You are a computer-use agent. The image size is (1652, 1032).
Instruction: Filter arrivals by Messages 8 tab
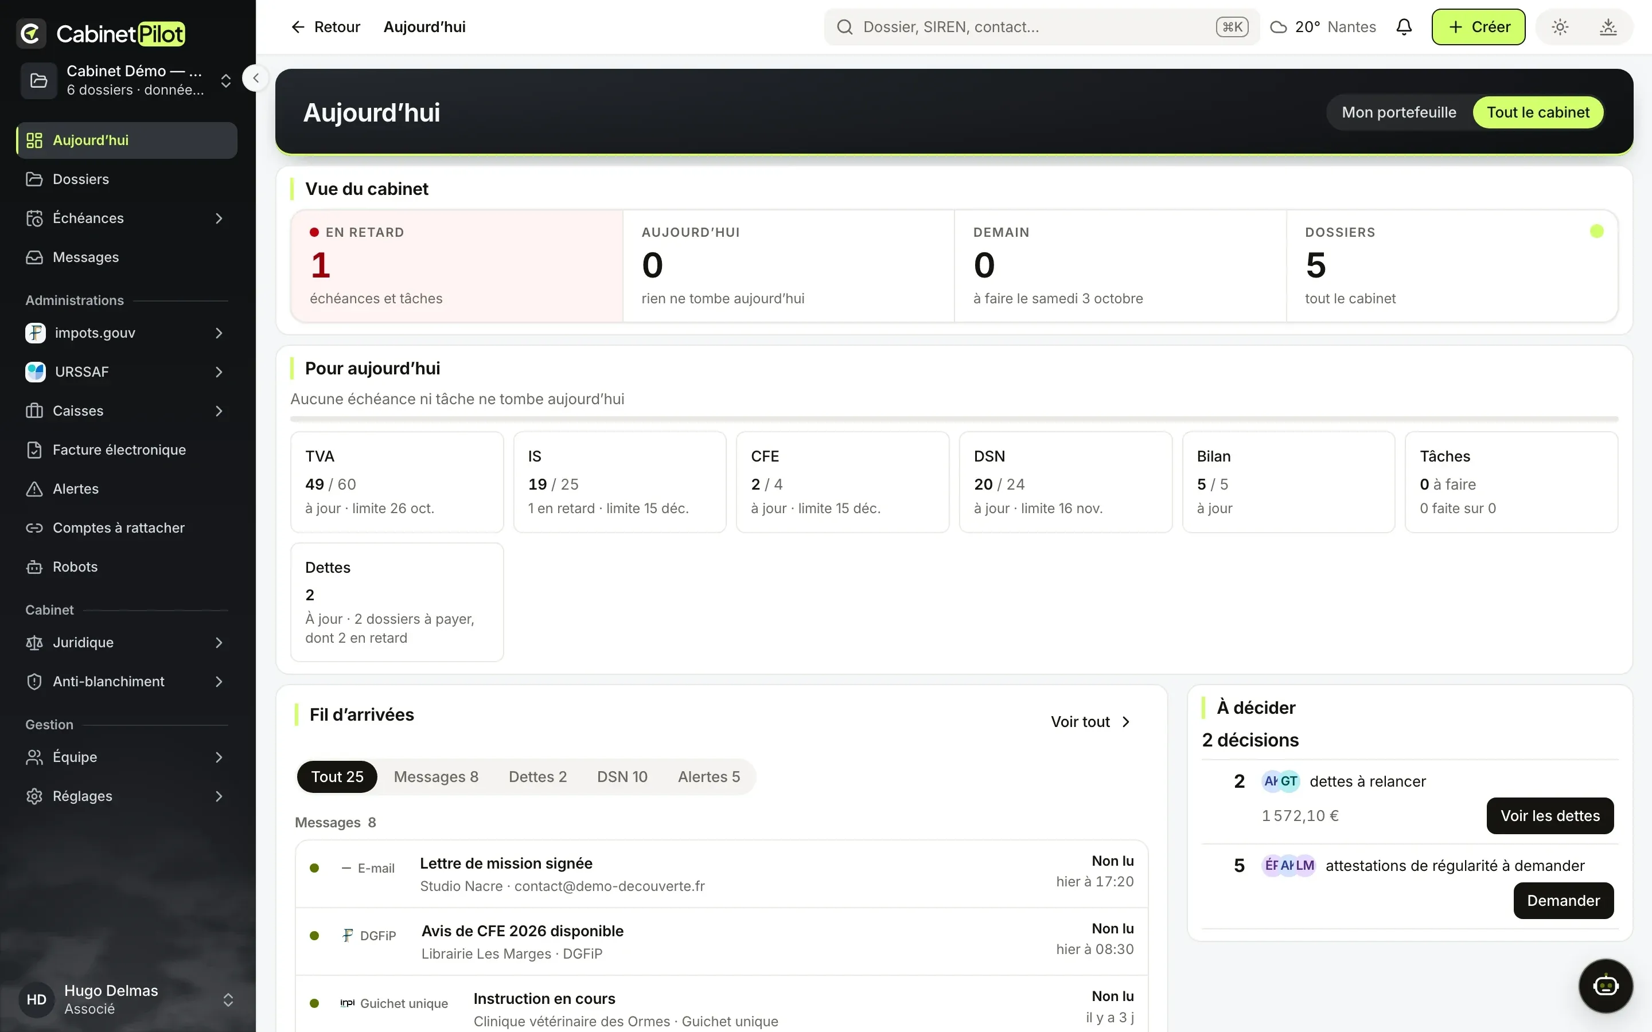click(435, 777)
